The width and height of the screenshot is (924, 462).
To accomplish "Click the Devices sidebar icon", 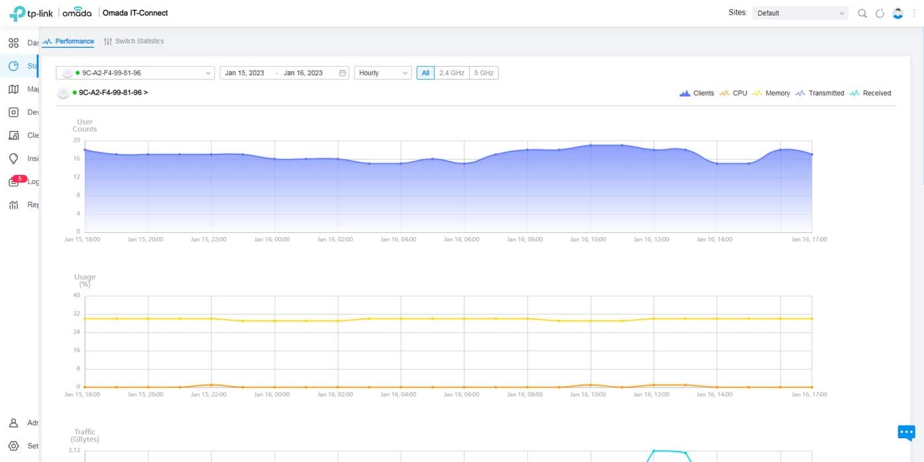I will (13, 112).
